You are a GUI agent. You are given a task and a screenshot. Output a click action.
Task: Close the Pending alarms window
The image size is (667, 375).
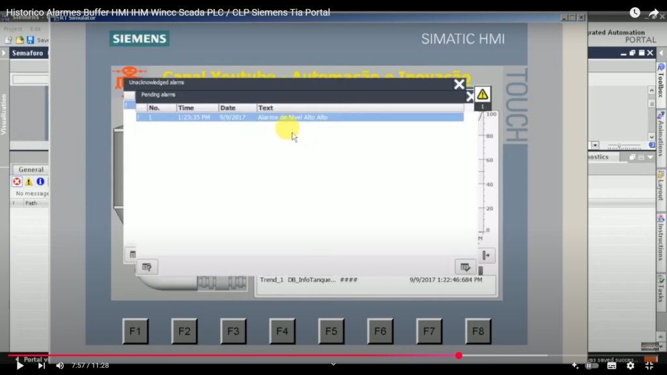470,96
